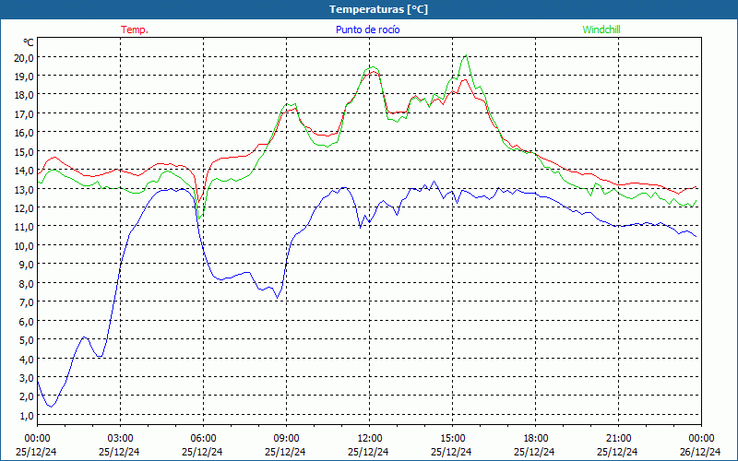738x461 pixels.
Task: Click the '7,0' y-axis value
Action: coord(27,302)
